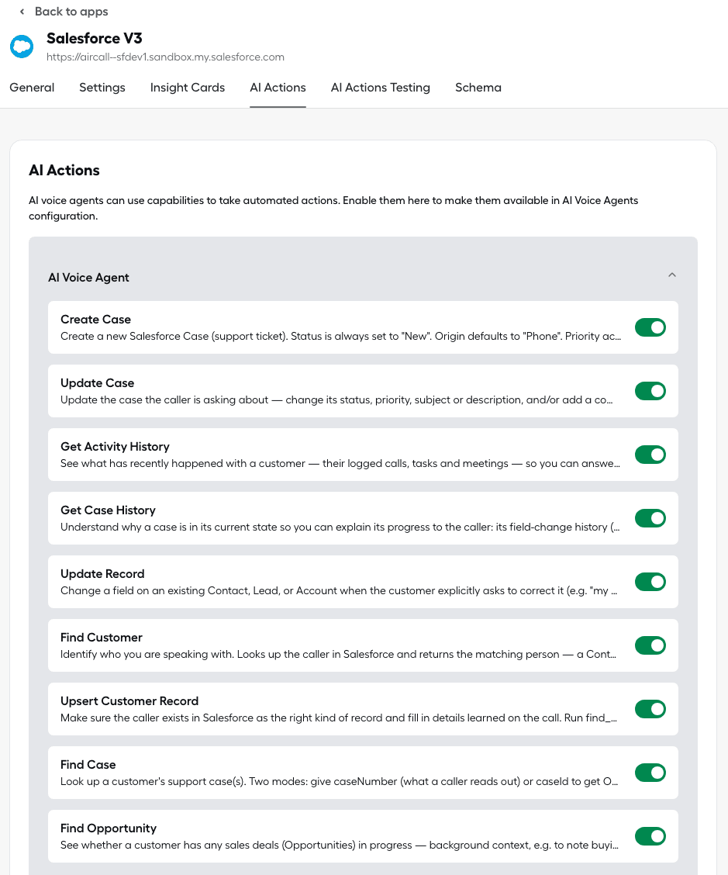Screen dimensions: 728x875
Task: Disable the Get Case History switch
Action: pyautogui.click(x=650, y=518)
